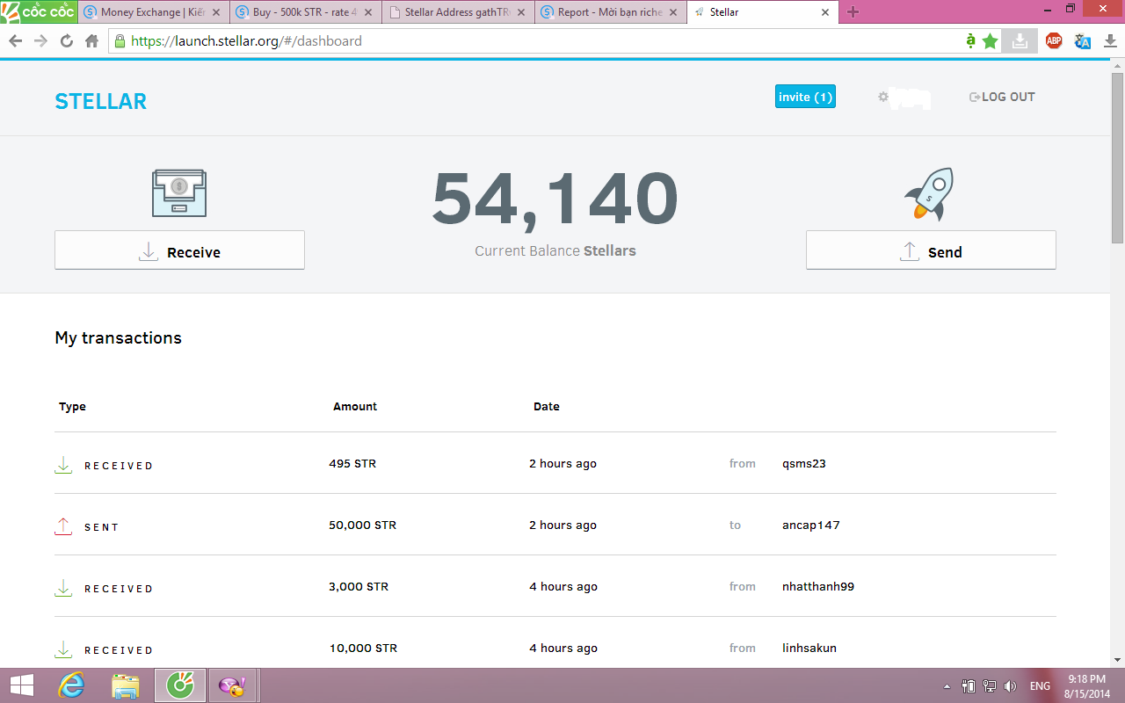Click the Type column header
Viewport: 1125px width, 703px height.
[72, 407]
